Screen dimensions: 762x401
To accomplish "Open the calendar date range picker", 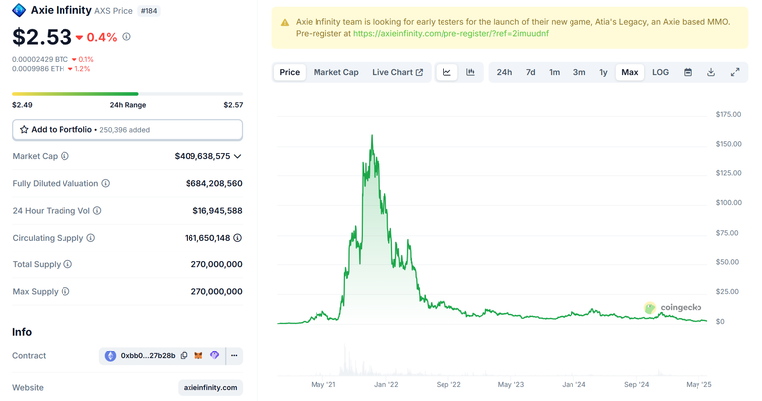I will coord(688,72).
